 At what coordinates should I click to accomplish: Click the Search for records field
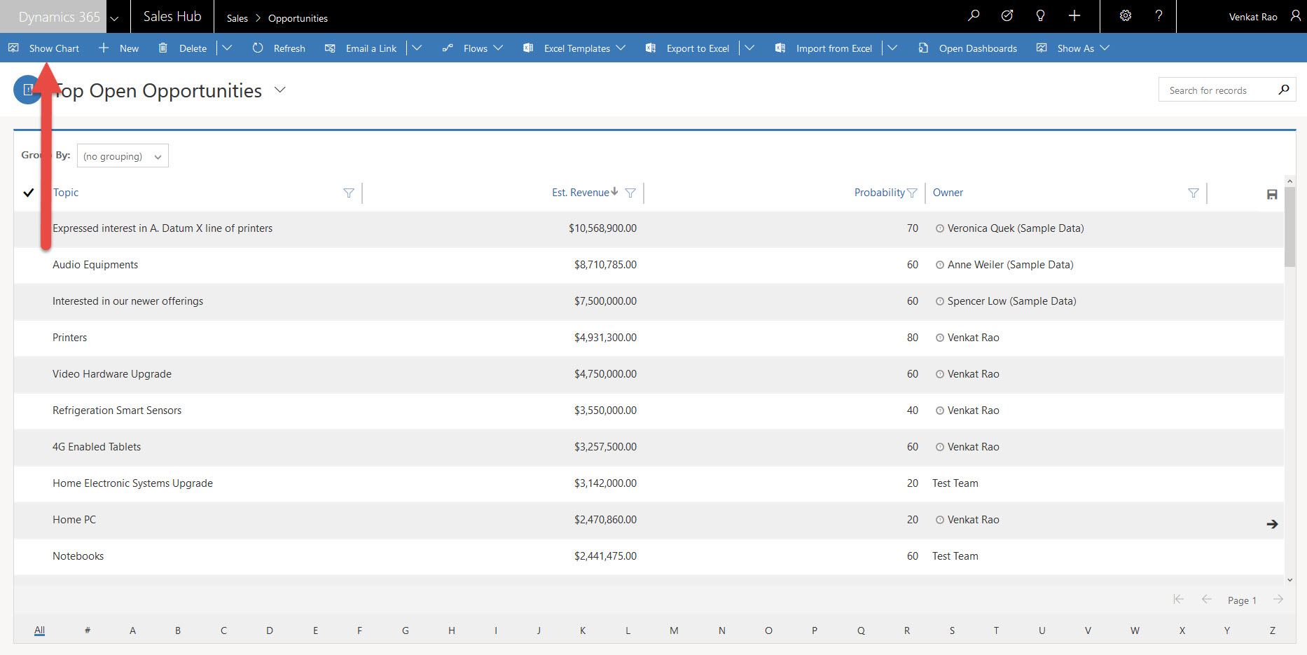tap(1219, 90)
